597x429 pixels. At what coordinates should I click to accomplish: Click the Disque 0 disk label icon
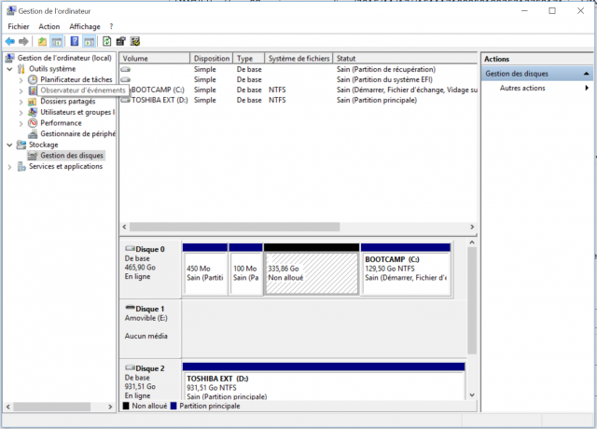point(129,249)
